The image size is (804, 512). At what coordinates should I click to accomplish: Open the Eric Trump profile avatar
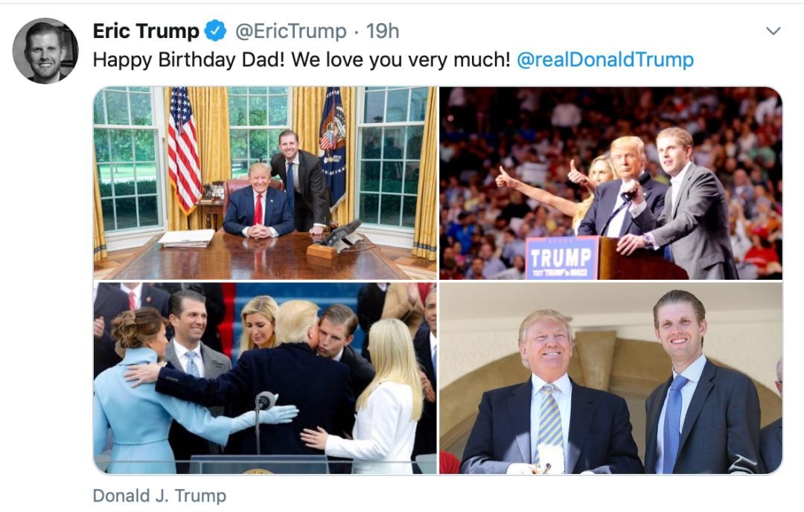tap(45, 51)
